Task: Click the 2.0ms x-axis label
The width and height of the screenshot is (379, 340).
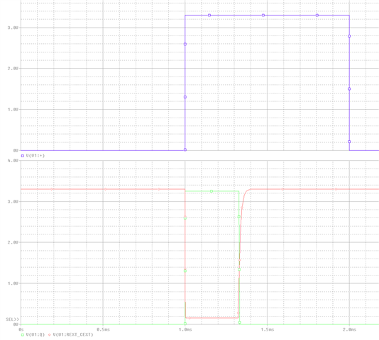Action: [x=349, y=329]
